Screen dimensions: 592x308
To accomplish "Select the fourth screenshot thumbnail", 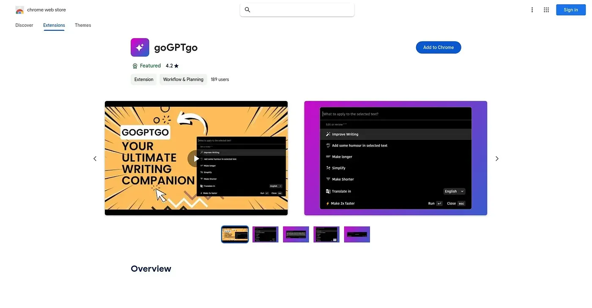I will pos(326,234).
